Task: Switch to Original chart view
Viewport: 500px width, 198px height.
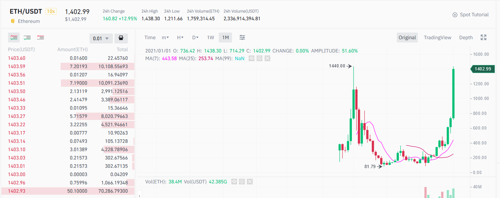Action: (407, 38)
